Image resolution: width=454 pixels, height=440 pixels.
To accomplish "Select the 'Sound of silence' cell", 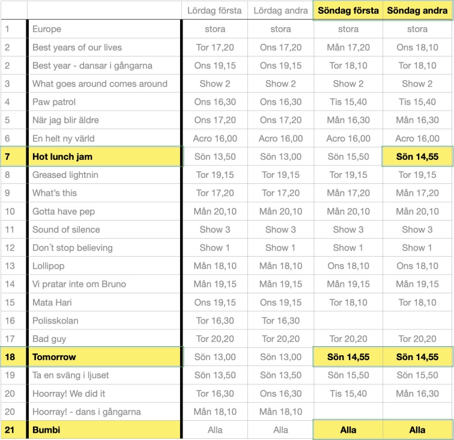I will pyautogui.click(x=104, y=230).
